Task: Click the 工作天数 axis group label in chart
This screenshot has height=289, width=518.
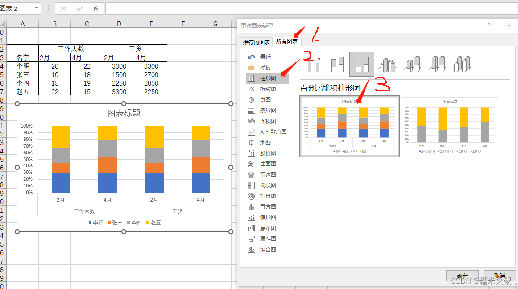Action: [x=84, y=211]
